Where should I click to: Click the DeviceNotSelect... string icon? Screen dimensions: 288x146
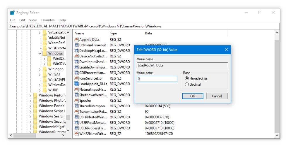tap(76, 56)
